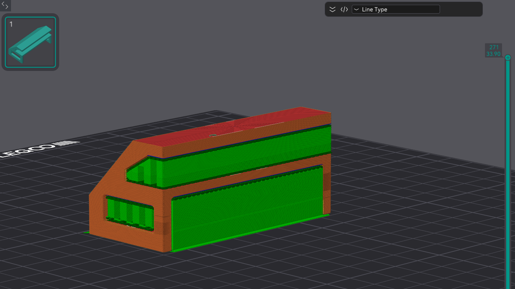Collapse the legend panel with double chevron
The height and width of the screenshot is (289, 515).
tap(332, 10)
